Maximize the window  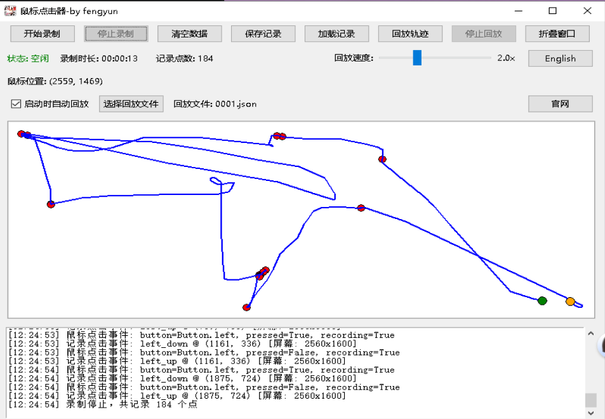coord(552,11)
